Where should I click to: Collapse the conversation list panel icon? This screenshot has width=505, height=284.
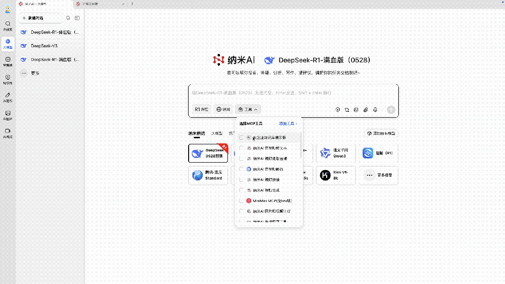click(77, 18)
